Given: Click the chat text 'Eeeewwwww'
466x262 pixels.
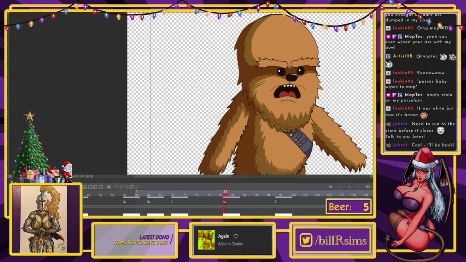Looking at the screenshot, I should (431, 73).
